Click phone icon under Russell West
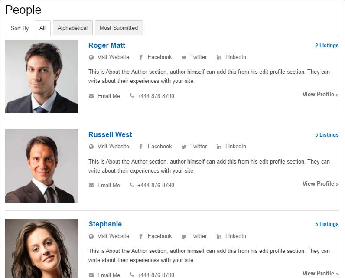345x278 pixels. tap(132, 185)
